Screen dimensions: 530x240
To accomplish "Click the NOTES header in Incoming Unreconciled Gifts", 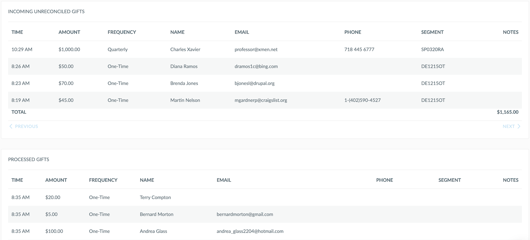I will 511,32.
